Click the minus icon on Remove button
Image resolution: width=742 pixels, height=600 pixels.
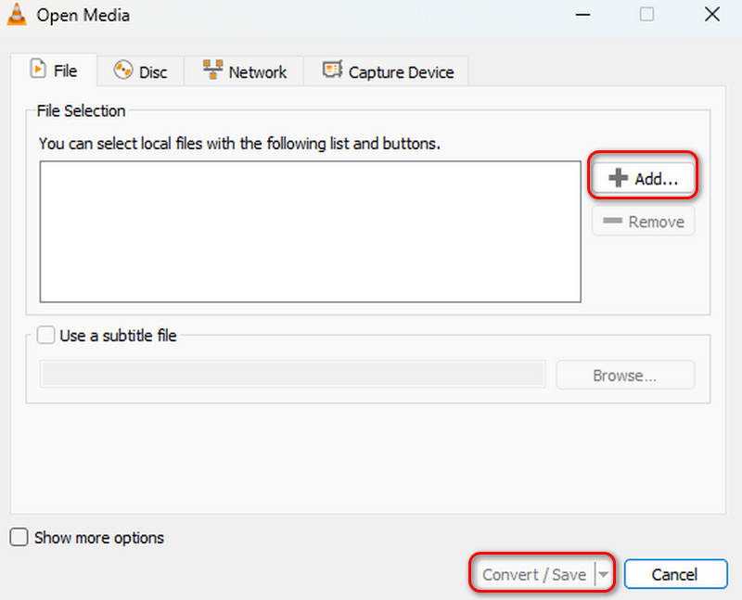coord(612,222)
